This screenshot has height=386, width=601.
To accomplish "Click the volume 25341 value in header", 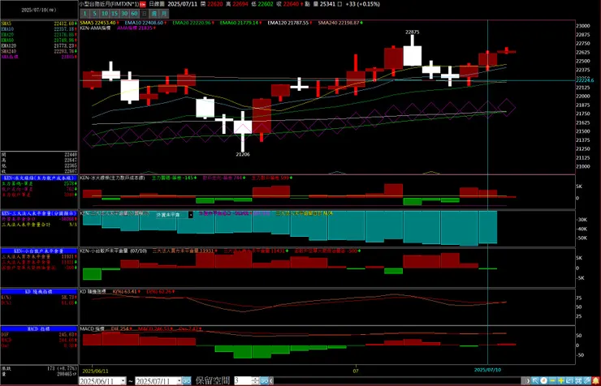I will [327, 4].
